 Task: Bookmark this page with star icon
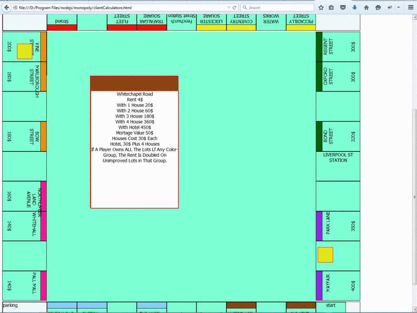(x=321, y=8)
